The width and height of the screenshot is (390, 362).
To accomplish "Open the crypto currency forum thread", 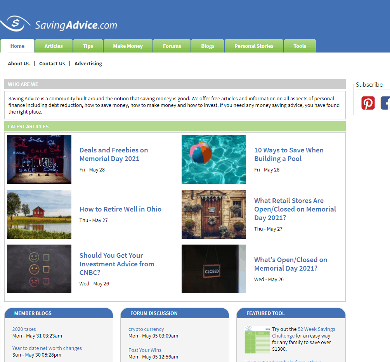I will coord(146,329).
